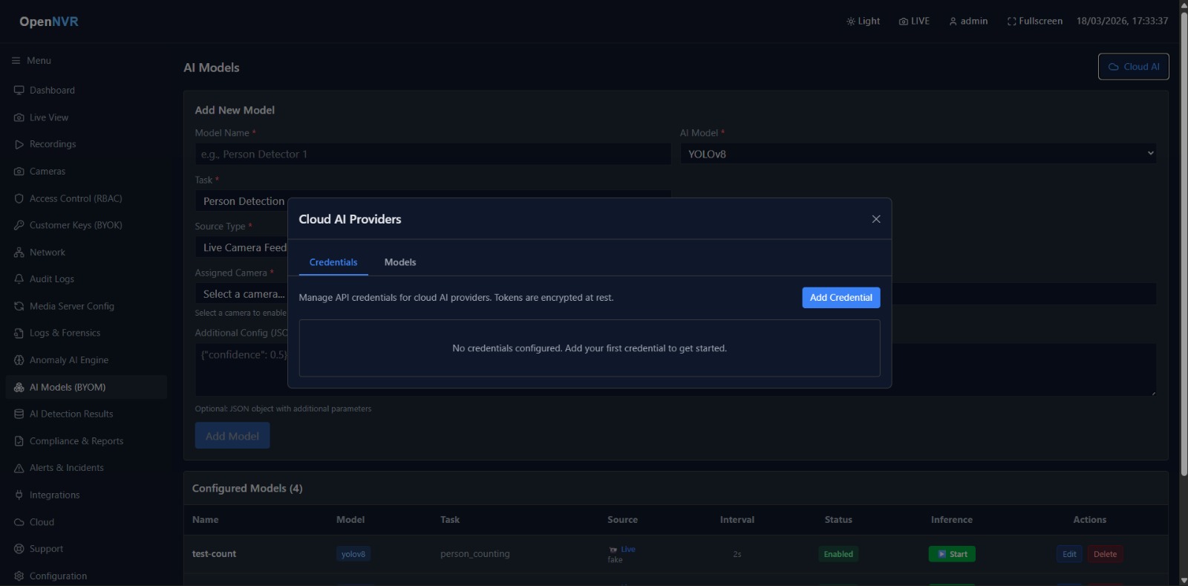This screenshot has width=1188, height=586.
Task: Click the Customer Keys key icon
Action: 19,225
